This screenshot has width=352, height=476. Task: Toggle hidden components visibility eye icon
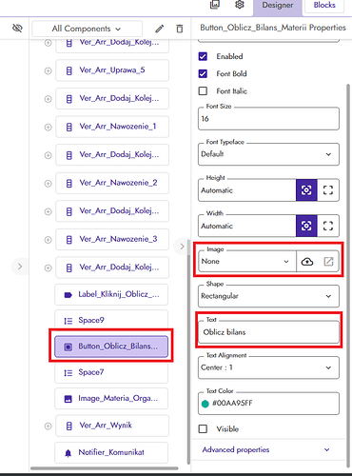(17, 29)
